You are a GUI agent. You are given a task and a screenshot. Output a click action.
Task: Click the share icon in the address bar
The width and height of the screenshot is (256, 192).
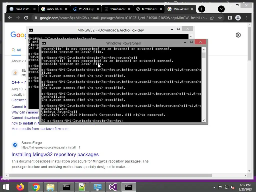pos(212,18)
